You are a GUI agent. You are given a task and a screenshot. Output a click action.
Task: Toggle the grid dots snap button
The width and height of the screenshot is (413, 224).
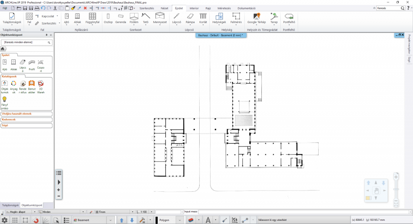tap(15, 220)
